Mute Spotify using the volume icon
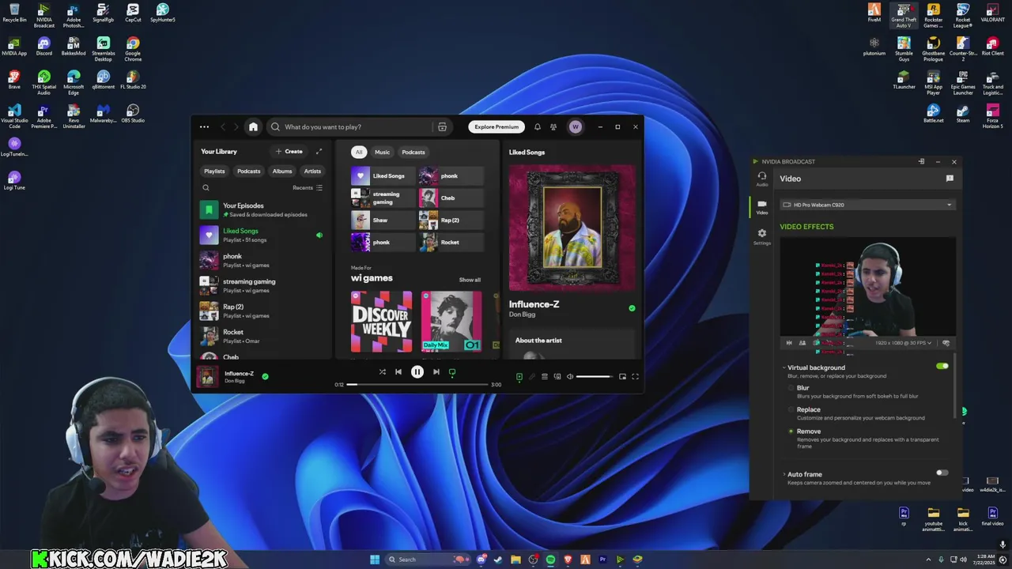 click(569, 377)
